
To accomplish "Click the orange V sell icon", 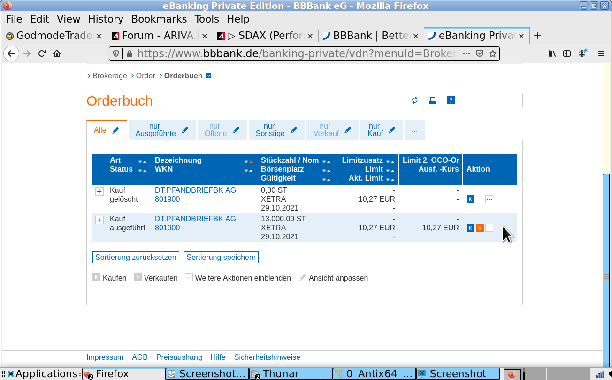I will (x=480, y=228).
